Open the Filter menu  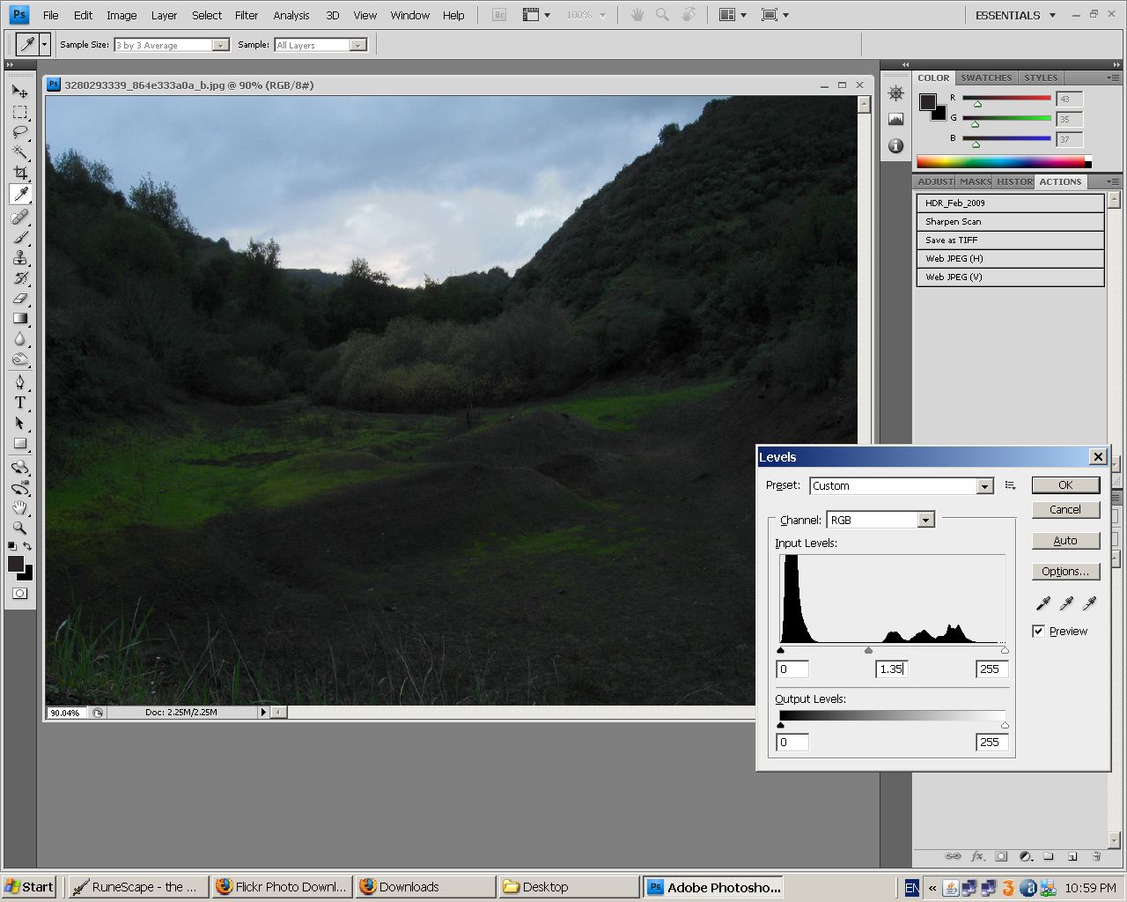click(247, 15)
